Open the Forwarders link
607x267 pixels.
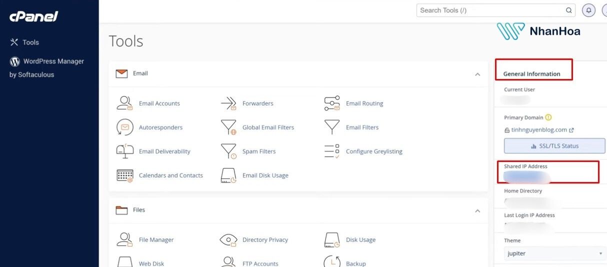[x=258, y=103]
